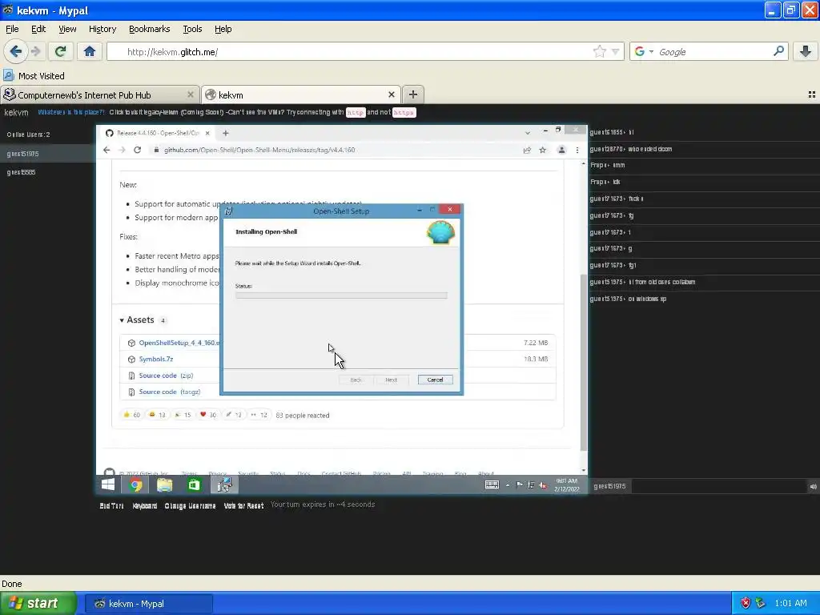Screen dimensions: 820x615
Task: Click the heart reaction with 30
Action: pyautogui.click(x=207, y=415)
